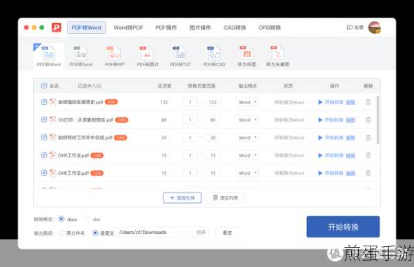Viewport: 414px width, 267px height.
Task: Switch to the Word转PDF tab
Action: pos(128,28)
